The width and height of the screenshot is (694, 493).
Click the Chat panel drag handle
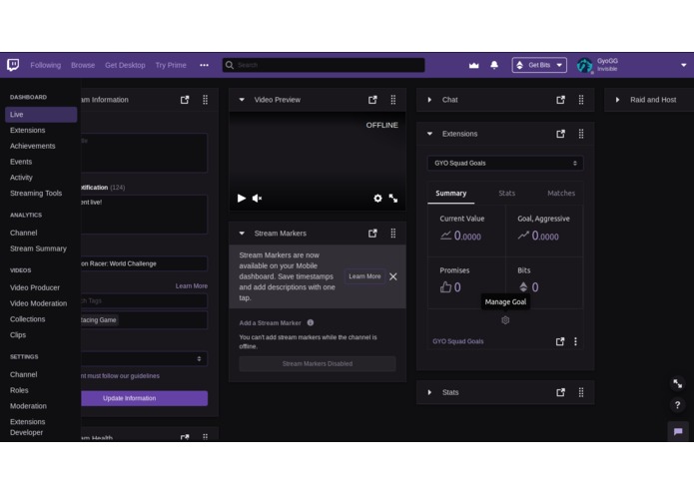pyautogui.click(x=581, y=100)
